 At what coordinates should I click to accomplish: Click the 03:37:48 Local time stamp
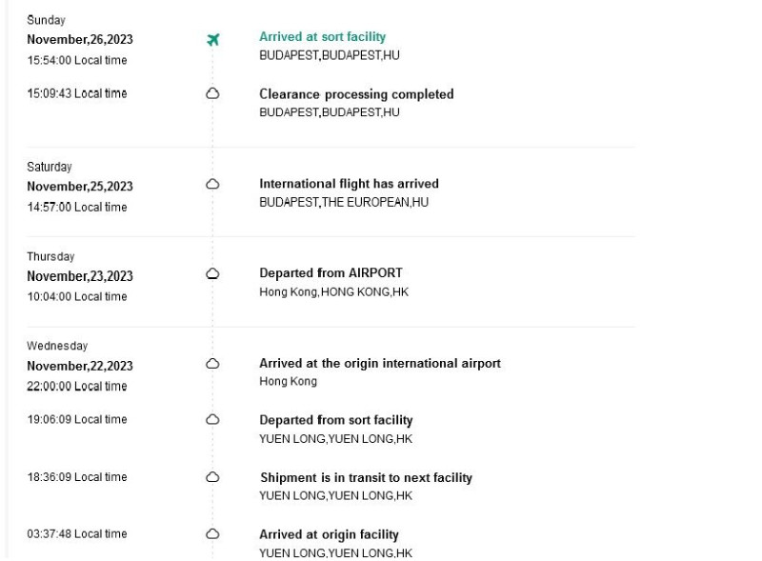(x=77, y=533)
